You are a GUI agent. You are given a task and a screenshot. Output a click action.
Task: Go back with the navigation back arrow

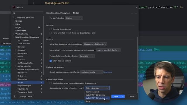coord(132,13)
